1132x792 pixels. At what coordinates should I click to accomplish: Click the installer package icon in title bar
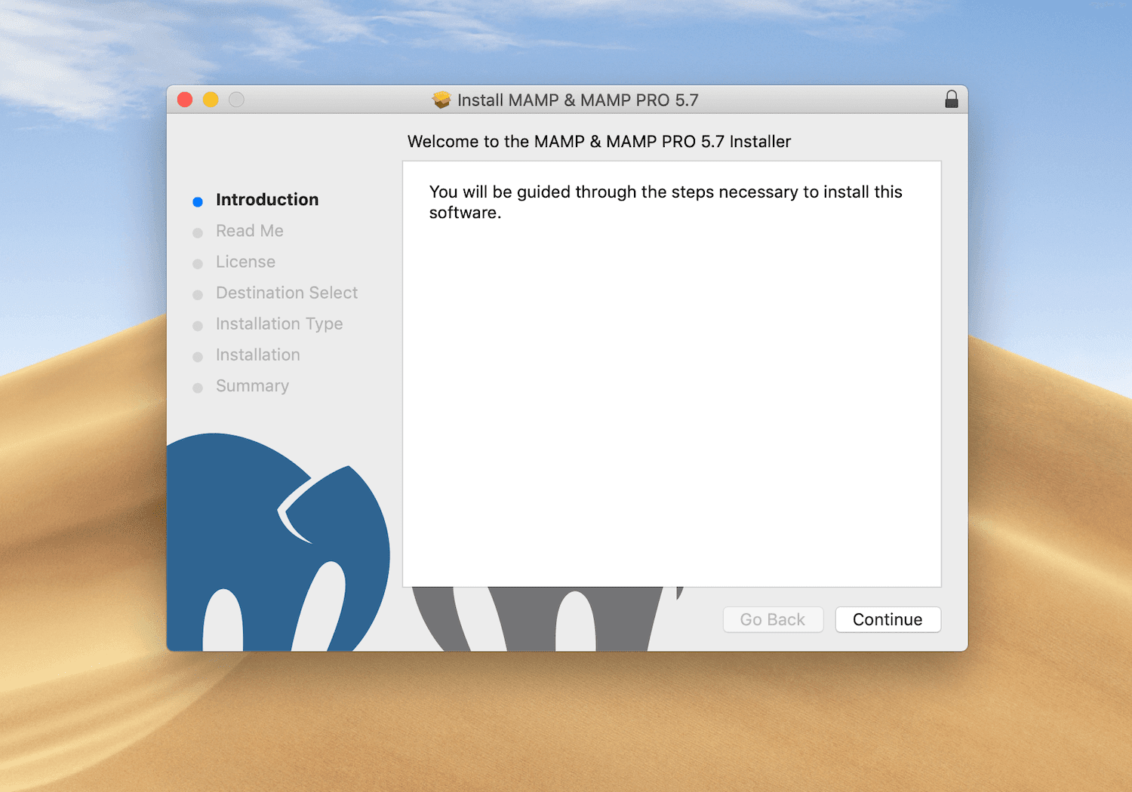coord(441,99)
